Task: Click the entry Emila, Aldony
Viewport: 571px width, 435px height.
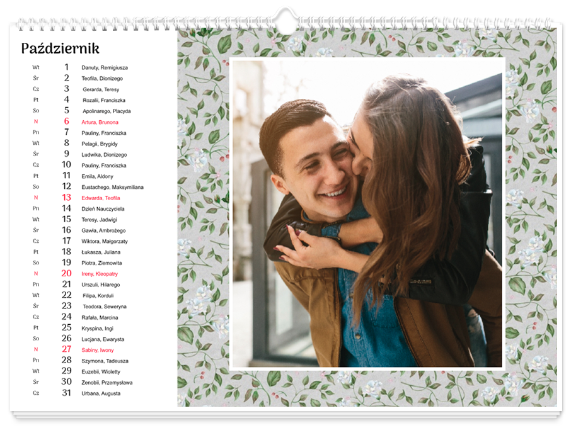Action: pyautogui.click(x=97, y=176)
